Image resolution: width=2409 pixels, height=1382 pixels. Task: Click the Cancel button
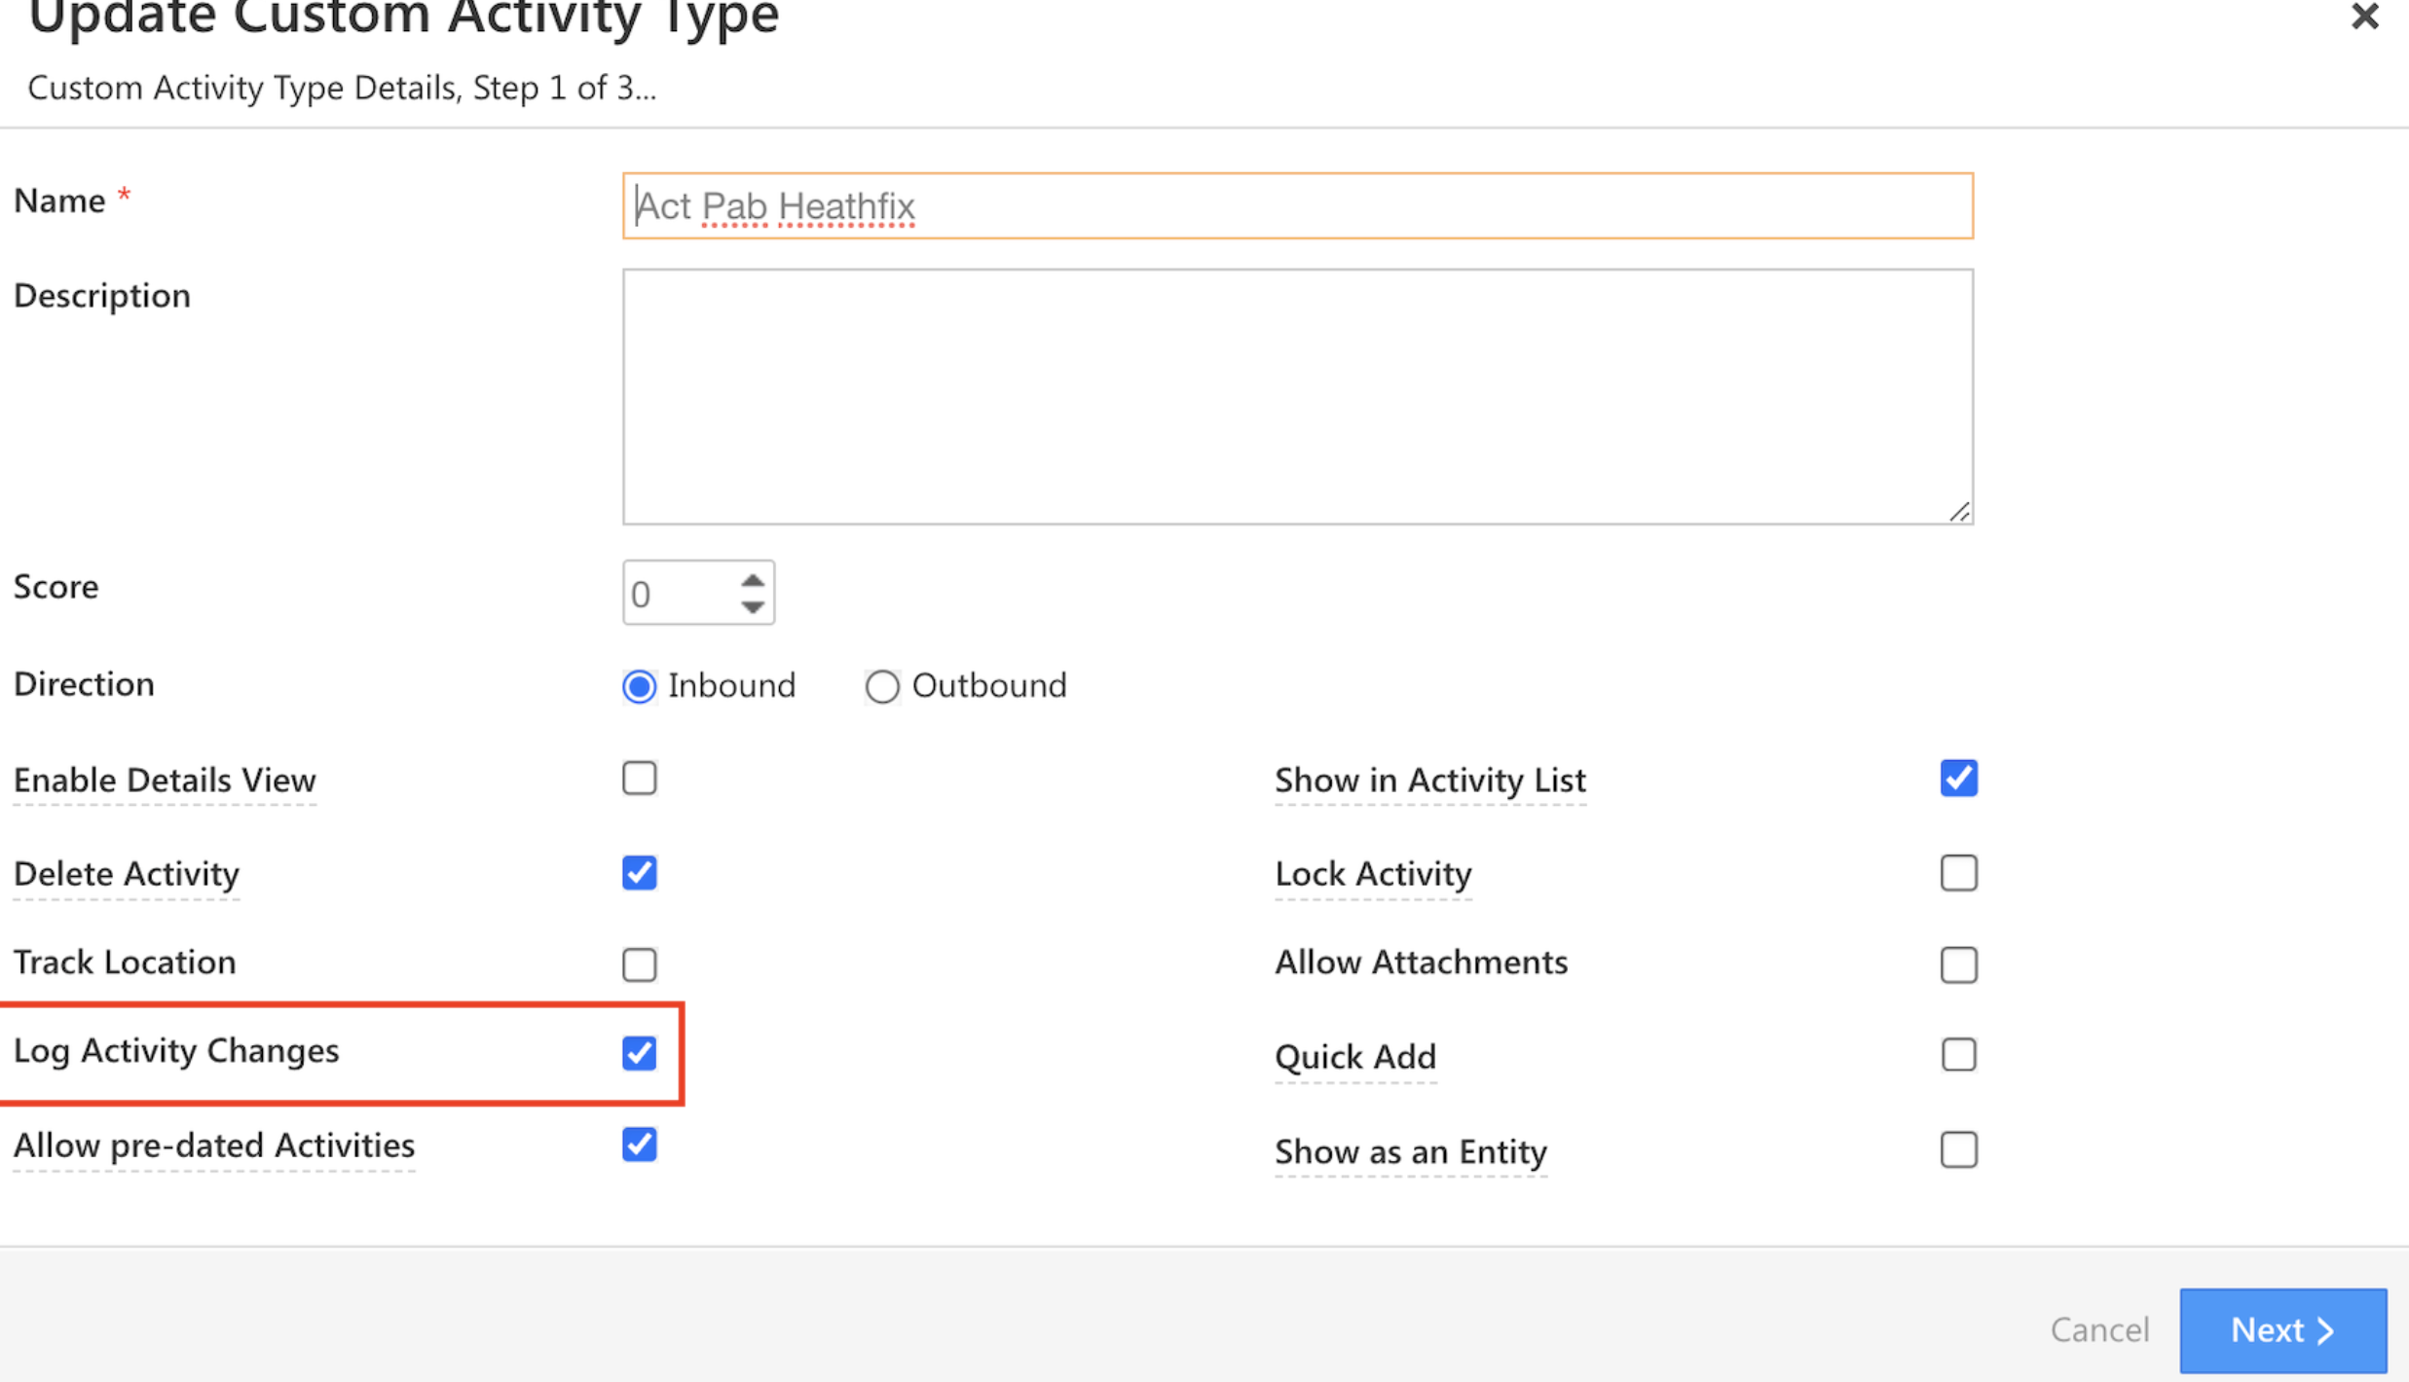coord(2099,1329)
